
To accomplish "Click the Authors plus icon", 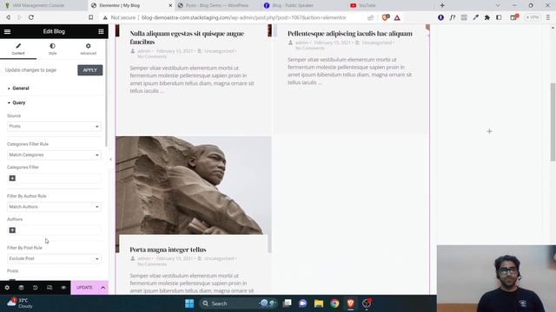I will [x=12, y=231].
